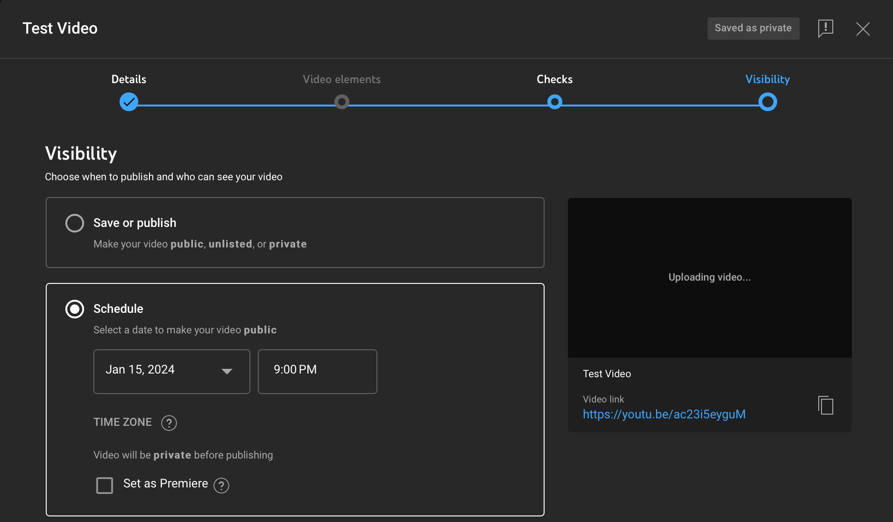Switch to the Checks tab
The height and width of the screenshot is (522, 893).
(x=554, y=79)
